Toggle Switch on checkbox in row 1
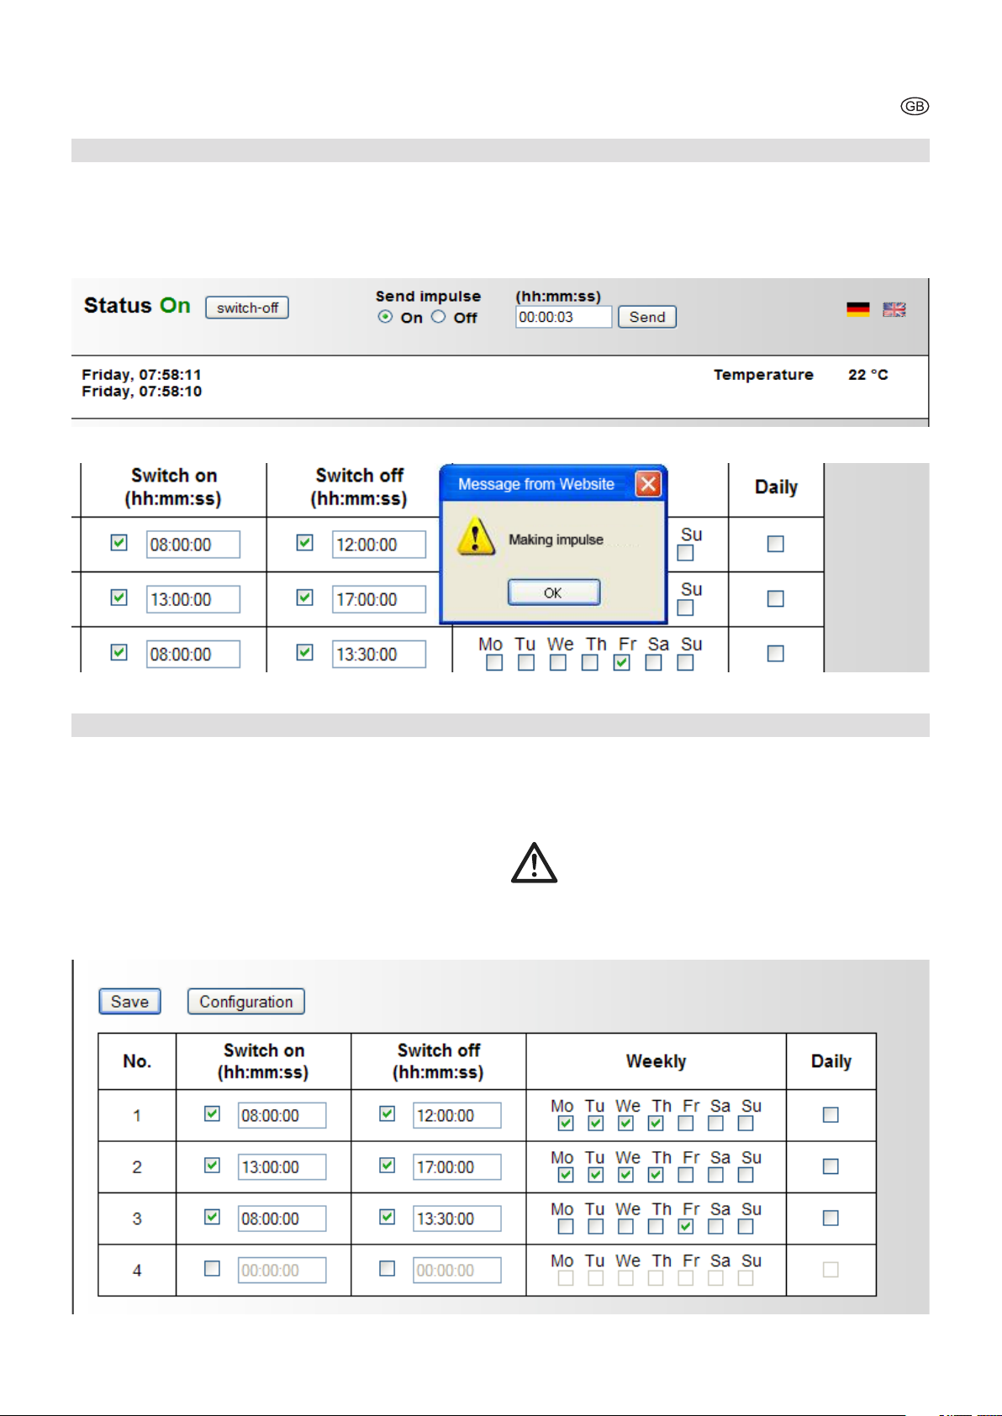Screen dimensions: 1002x1416 pyautogui.click(x=213, y=1113)
